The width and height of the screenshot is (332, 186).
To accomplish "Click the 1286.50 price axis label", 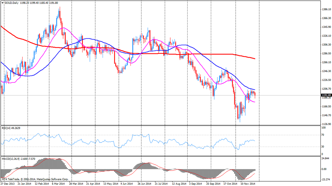I will [326, 53].
